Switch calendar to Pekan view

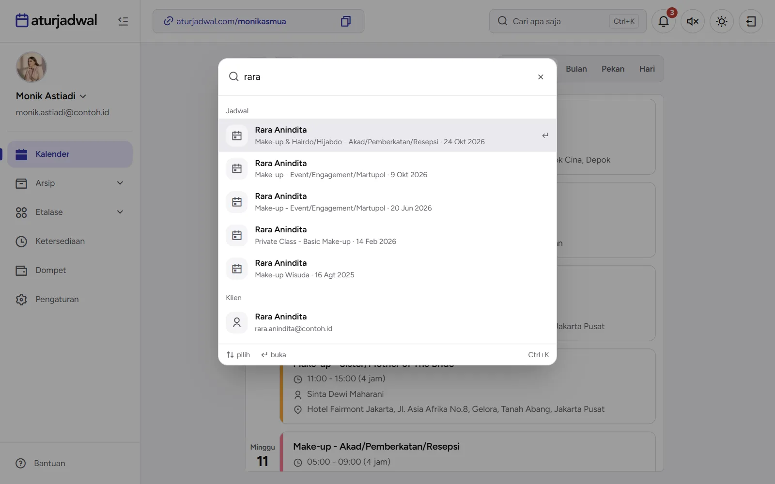point(613,69)
